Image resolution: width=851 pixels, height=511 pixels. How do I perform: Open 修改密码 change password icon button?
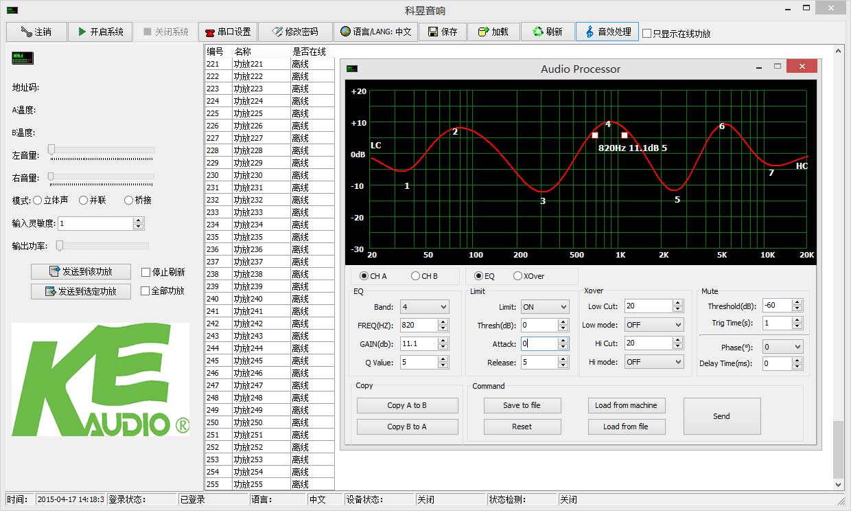click(294, 32)
